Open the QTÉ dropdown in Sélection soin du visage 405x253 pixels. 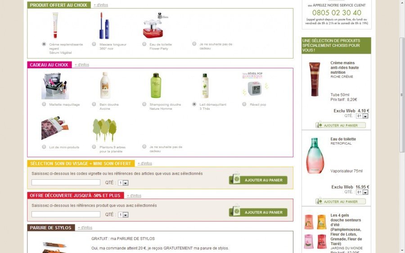(x=123, y=182)
